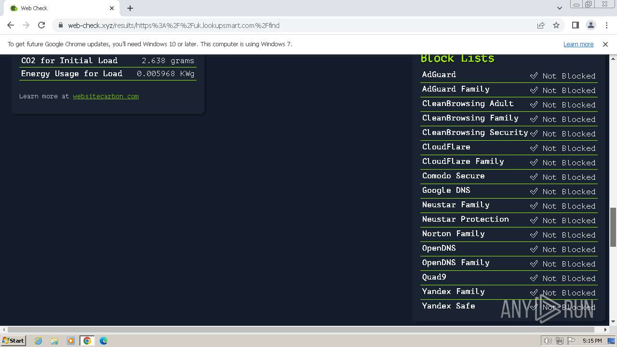Switch to Chrome taskbar icon
Screen dimensions: 617x347
tap(87, 341)
